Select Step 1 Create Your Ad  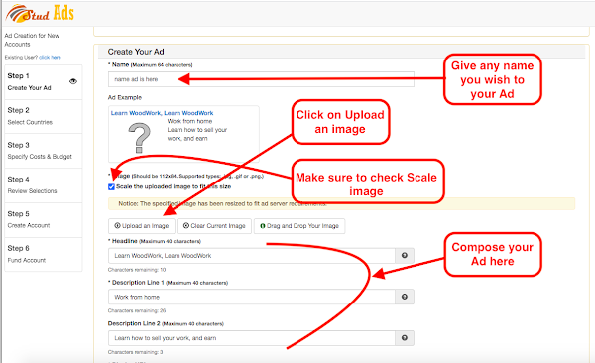tap(44, 82)
